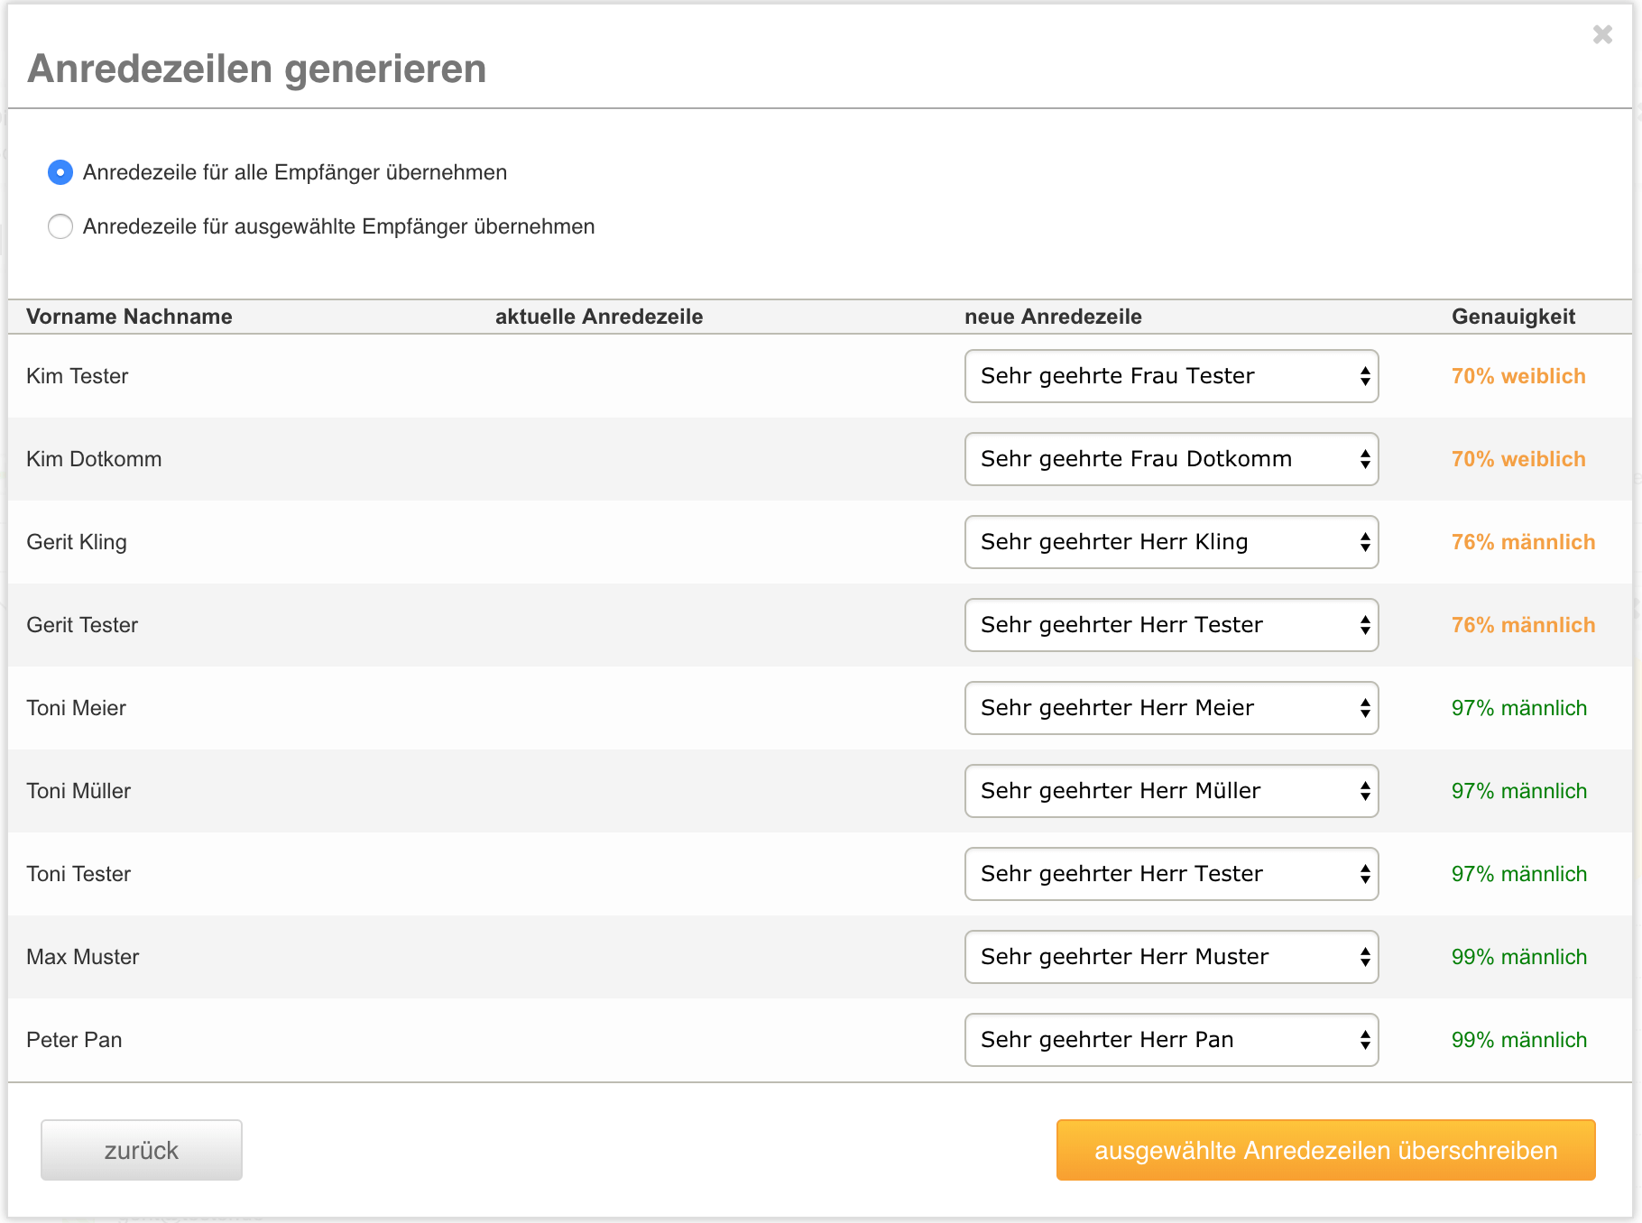This screenshot has width=1642, height=1223.
Task: Expand salutation dropdown for Toni Meier
Action: pyautogui.click(x=1171, y=708)
